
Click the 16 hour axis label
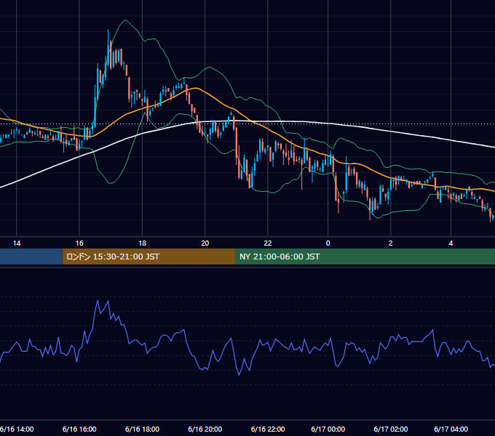point(79,243)
